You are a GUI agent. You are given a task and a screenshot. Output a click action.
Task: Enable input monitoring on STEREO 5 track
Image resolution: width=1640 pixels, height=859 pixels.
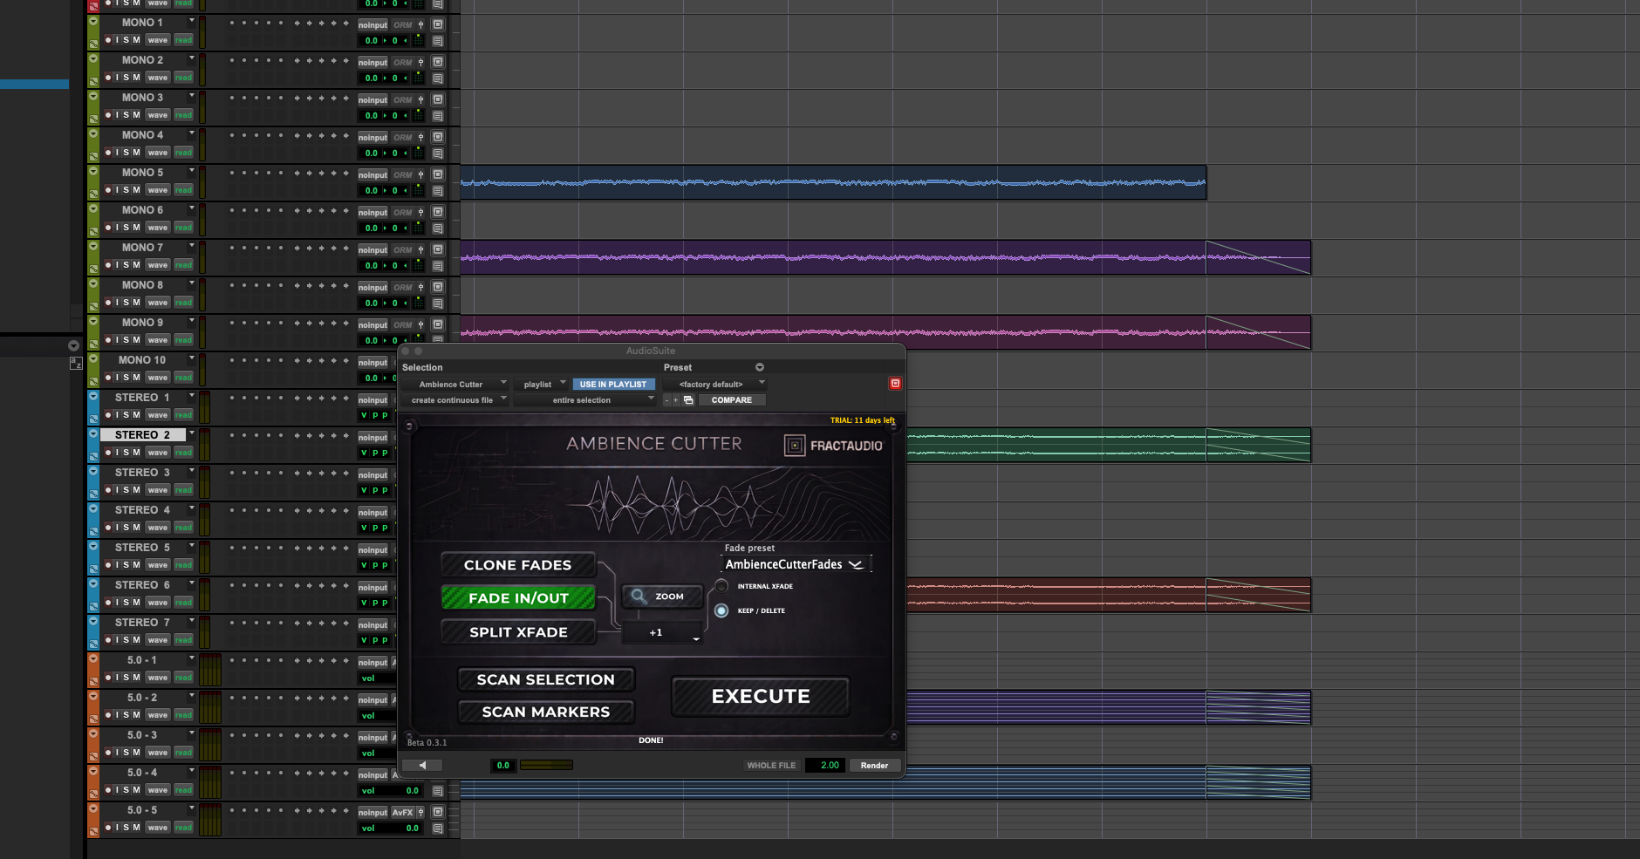click(x=117, y=565)
